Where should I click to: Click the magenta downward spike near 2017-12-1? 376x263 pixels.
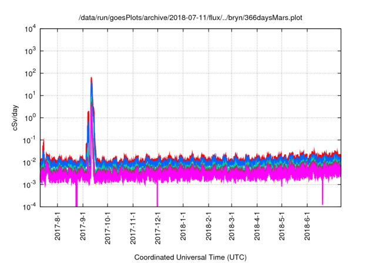[x=157, y=197]
